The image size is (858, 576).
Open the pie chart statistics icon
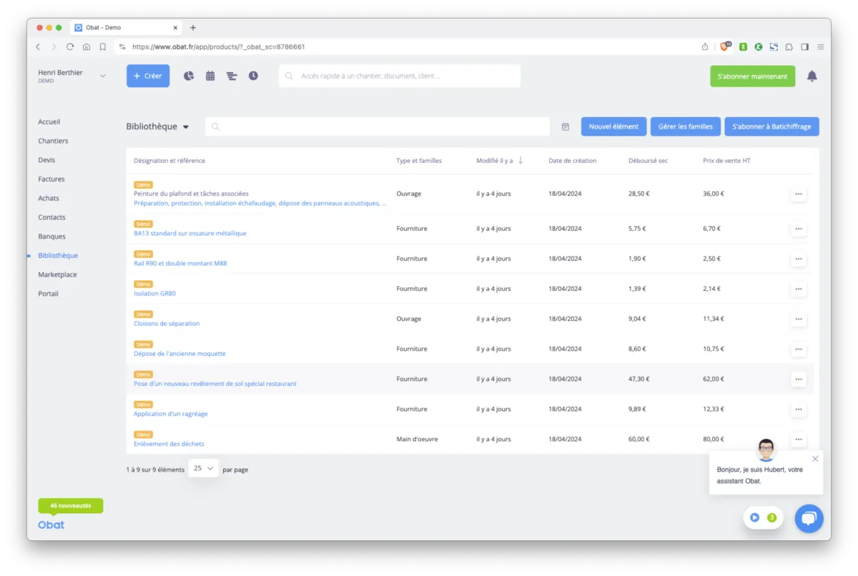189,76
